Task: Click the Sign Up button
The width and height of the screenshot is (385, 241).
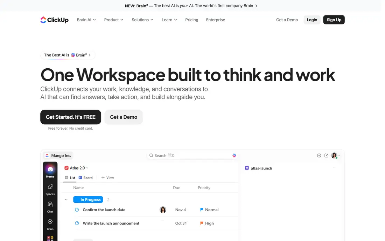Action: pos(334,20)
